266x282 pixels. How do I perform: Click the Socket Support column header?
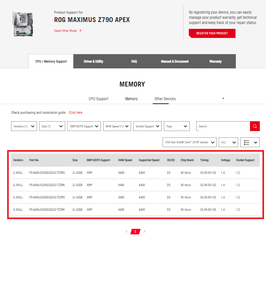245,160
